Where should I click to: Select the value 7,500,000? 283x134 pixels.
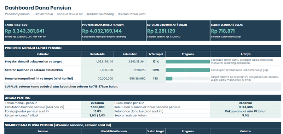pos(98,107)
